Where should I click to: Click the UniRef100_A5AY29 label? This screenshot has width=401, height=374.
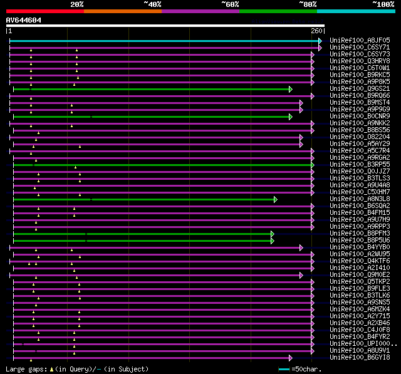[x=360, y=144]
